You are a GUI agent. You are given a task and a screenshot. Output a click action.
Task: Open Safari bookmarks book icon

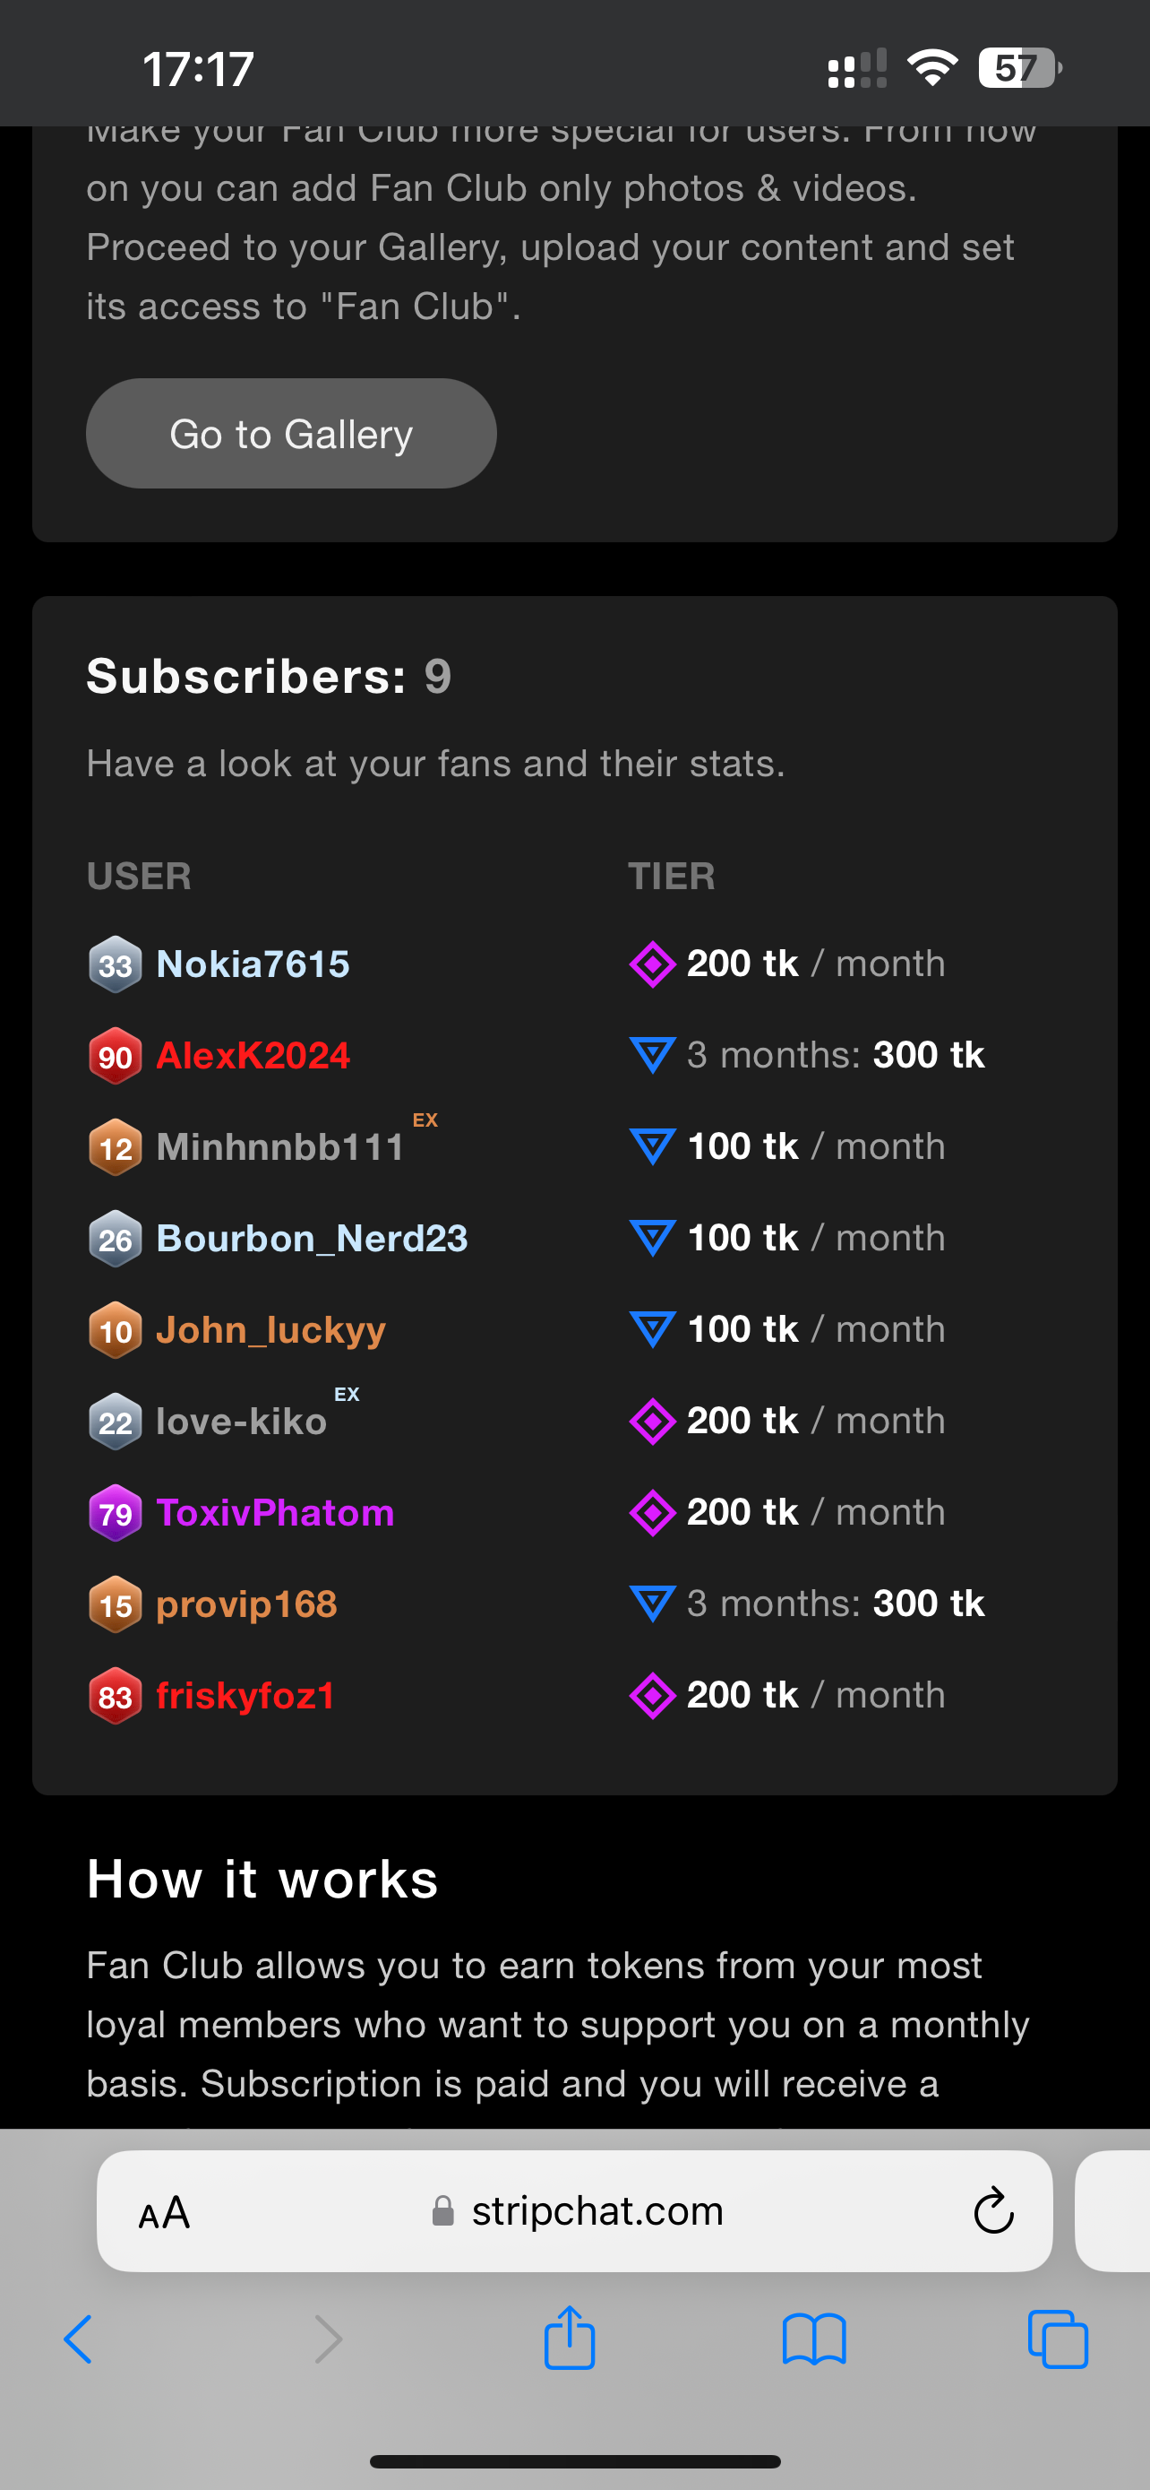[x=814, y=2339]
